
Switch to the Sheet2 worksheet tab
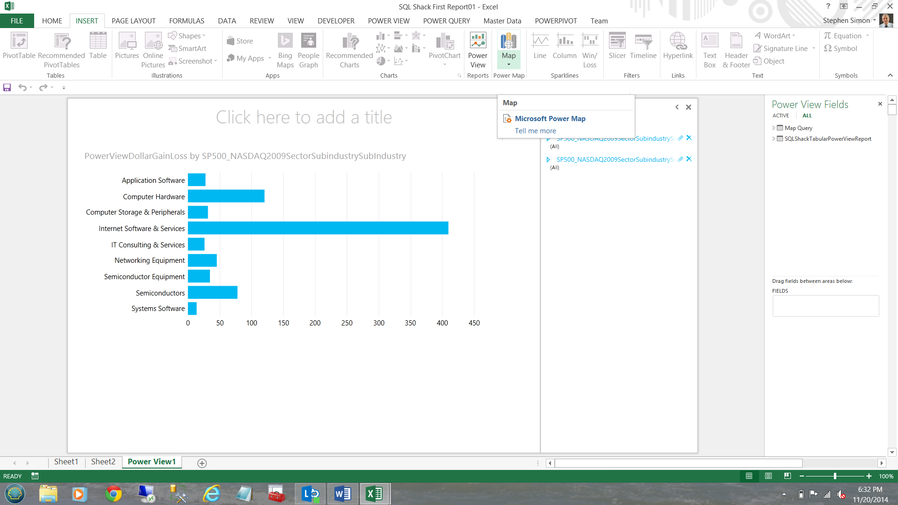pos(103,462)
